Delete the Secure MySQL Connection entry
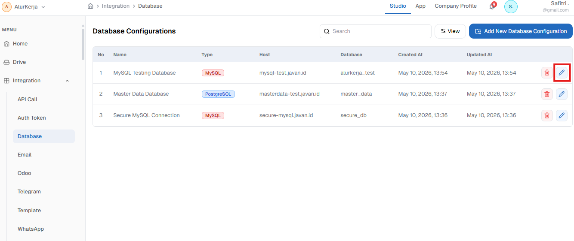 click(x=547, y=115)
